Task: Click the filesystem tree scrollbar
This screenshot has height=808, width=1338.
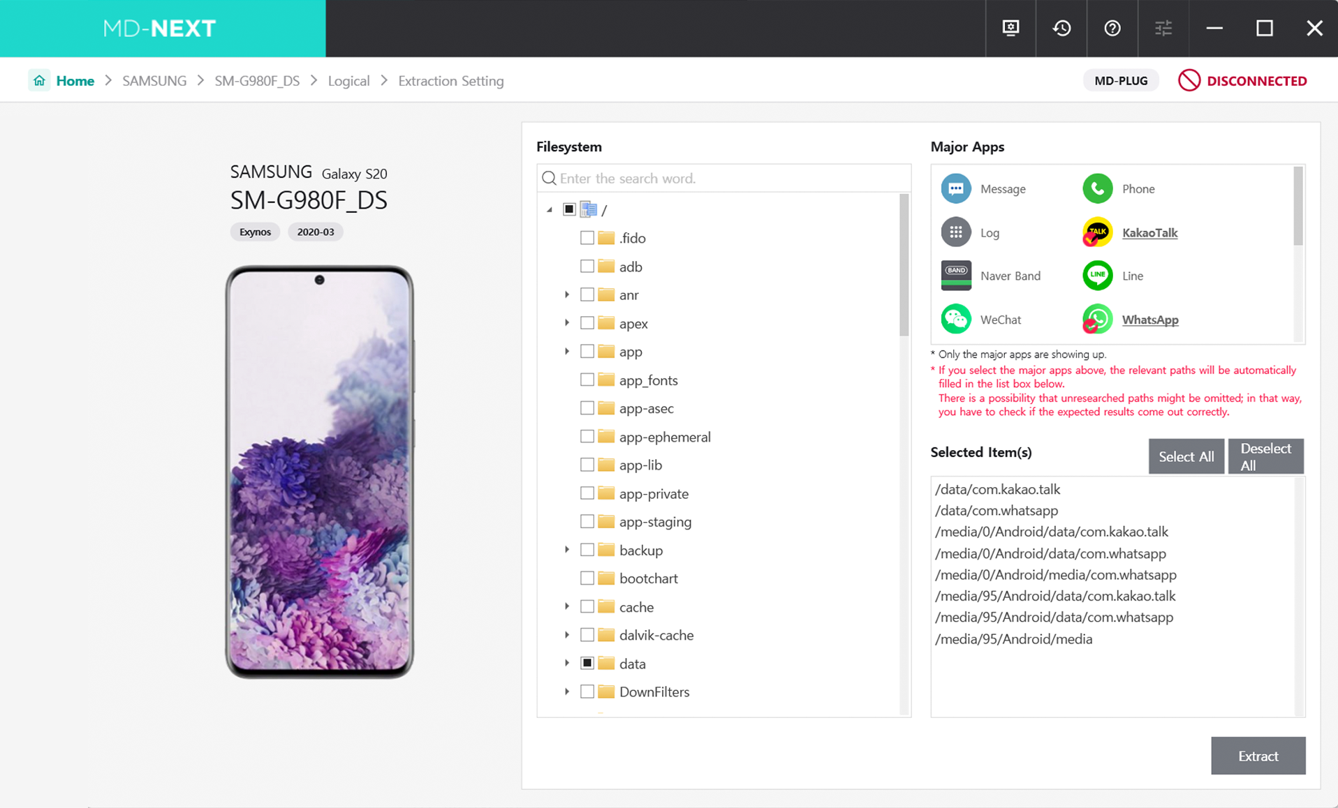Action: pos(904,265)
